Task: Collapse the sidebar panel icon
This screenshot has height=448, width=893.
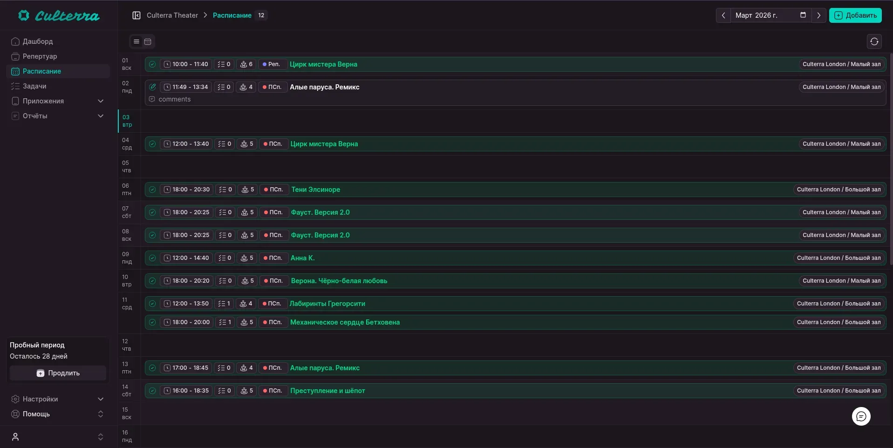Action: [136, 15]
